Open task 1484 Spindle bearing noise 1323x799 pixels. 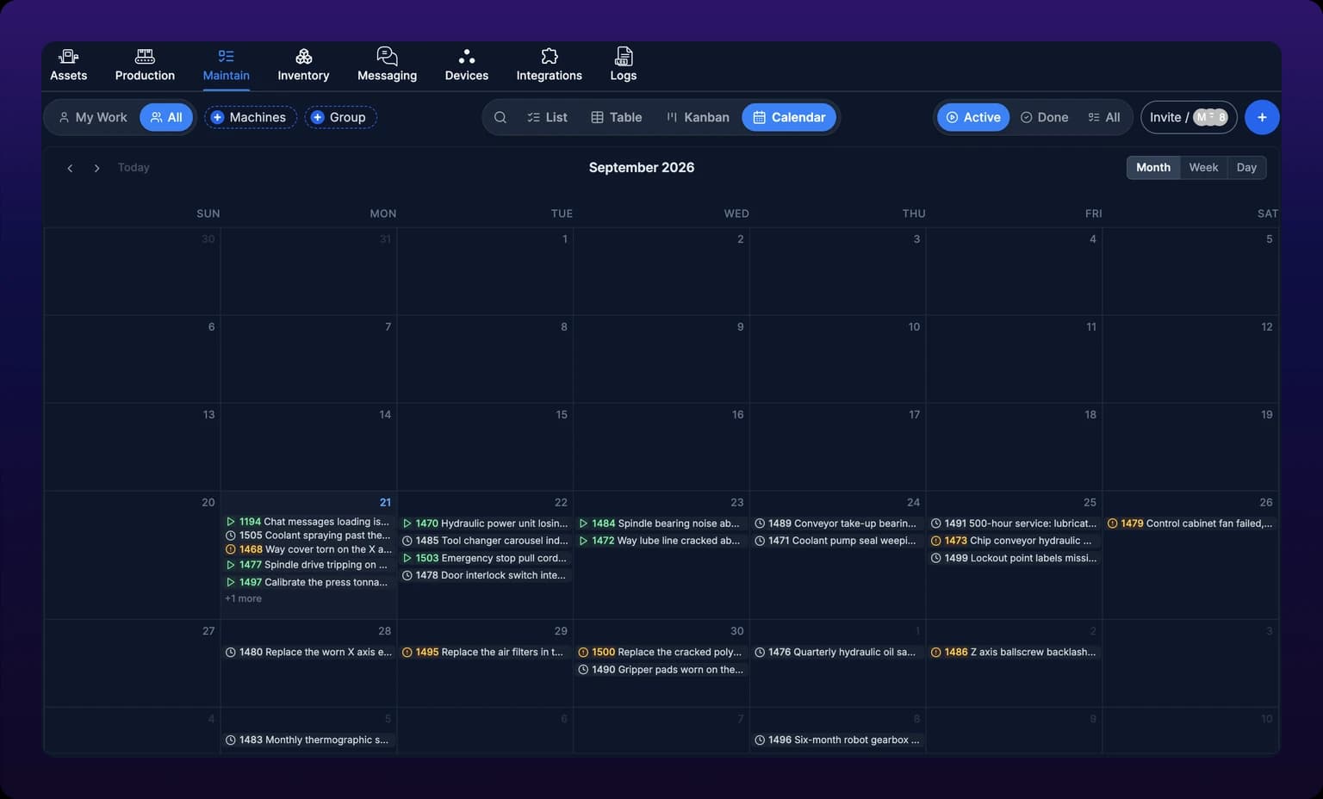(661, 523)
